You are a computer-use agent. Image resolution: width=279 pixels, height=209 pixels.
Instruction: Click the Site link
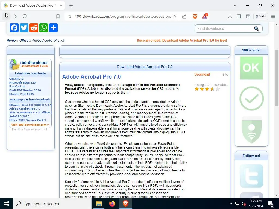coord(225,75)
